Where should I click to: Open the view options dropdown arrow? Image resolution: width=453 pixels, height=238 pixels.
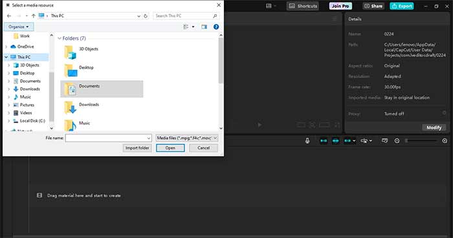193,27
